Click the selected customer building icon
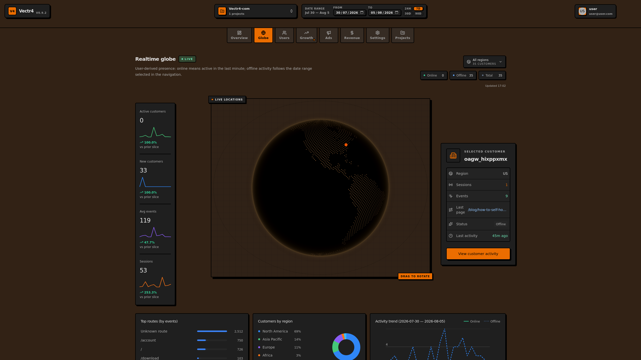 pos(453,155)
